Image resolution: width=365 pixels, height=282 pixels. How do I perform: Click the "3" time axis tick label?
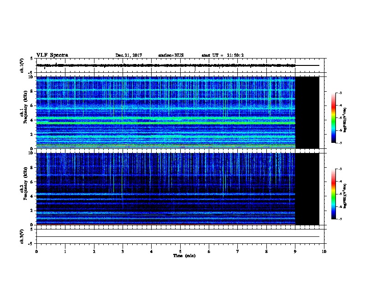click(x=123, y=252)
